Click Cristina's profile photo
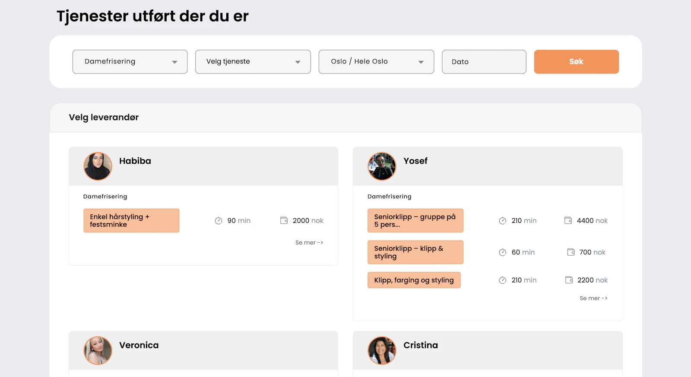The height and width of the screenshot is (377, 691). click(382, 351)
